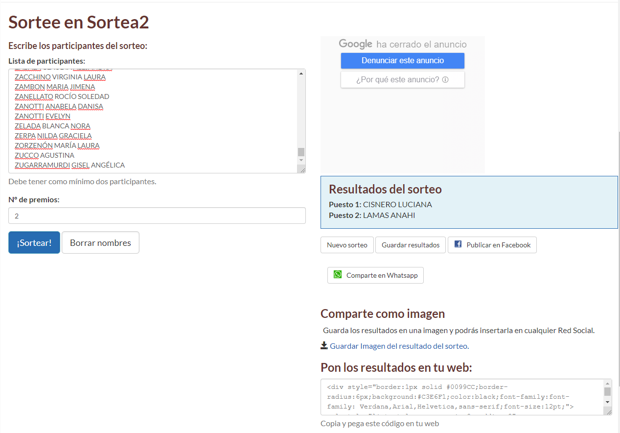Click the Google logo in closed ad
This screenshot has width=620, height=433.
click(356, 44)
